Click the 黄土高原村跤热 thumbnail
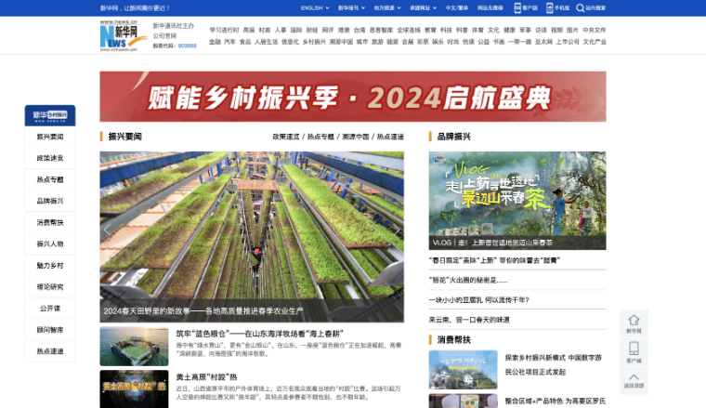The height and width of the screenshot is (408, 706). tap(134, 389)
